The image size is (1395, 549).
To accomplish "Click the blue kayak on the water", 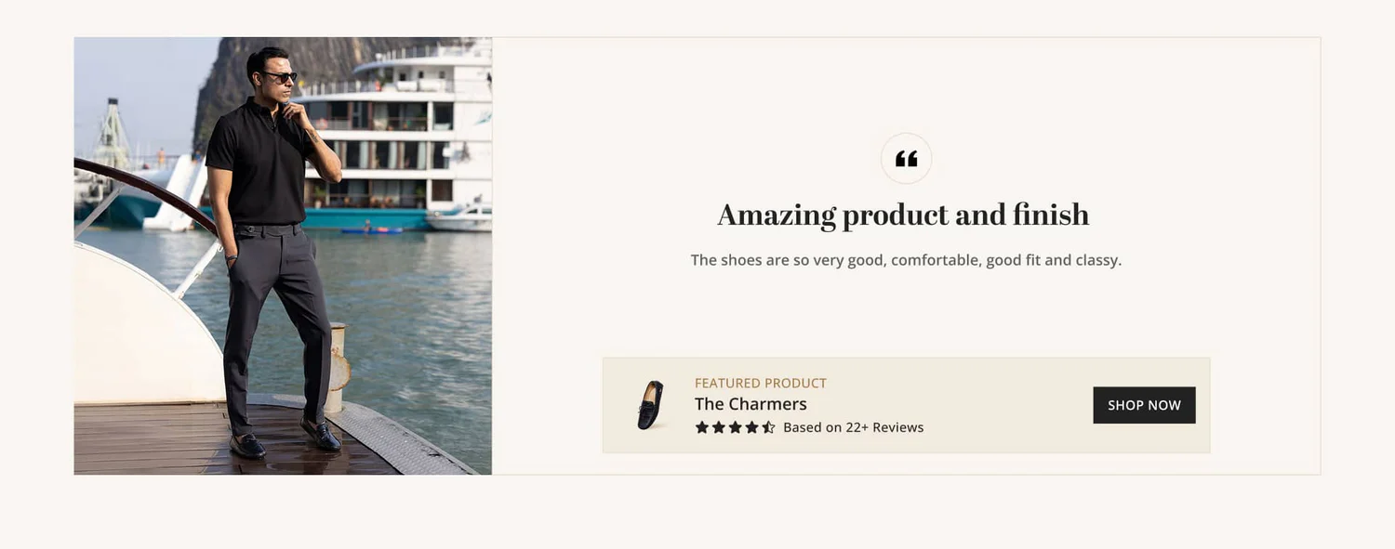I will click(x=371, y=229).
